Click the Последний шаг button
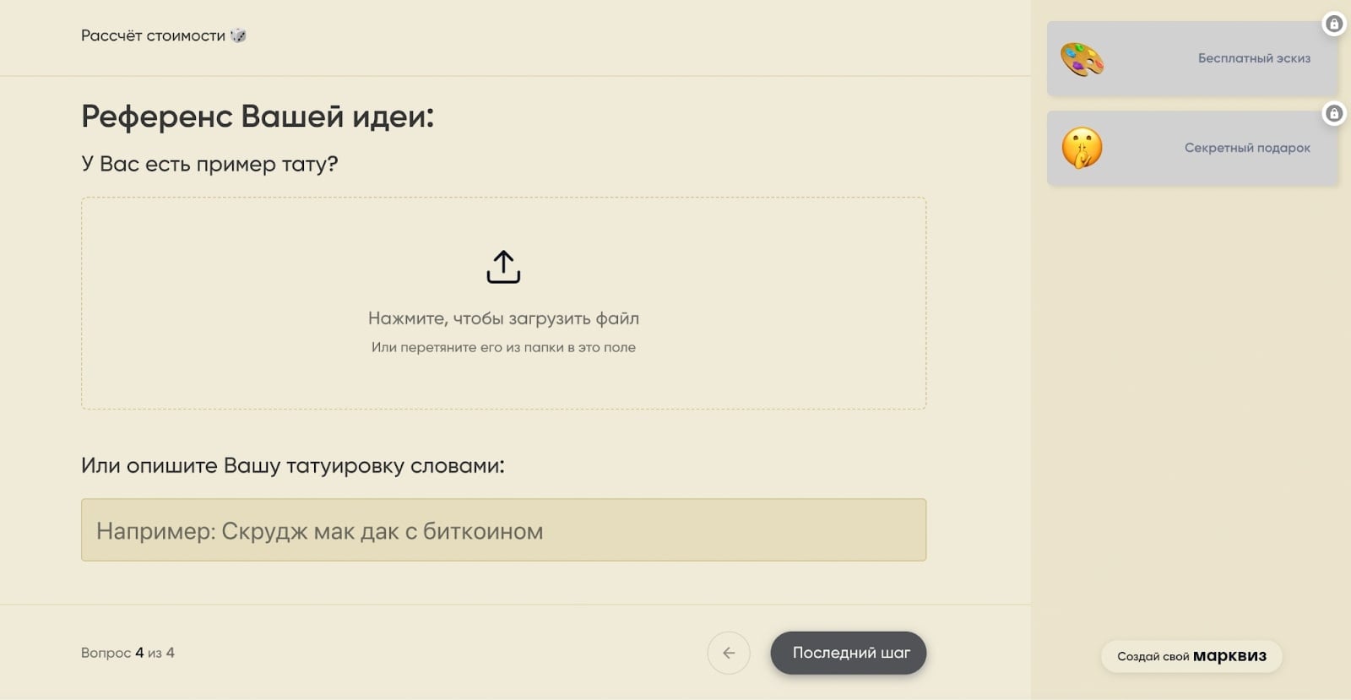This screenshot has height=700, width=1351. (848, 653)
